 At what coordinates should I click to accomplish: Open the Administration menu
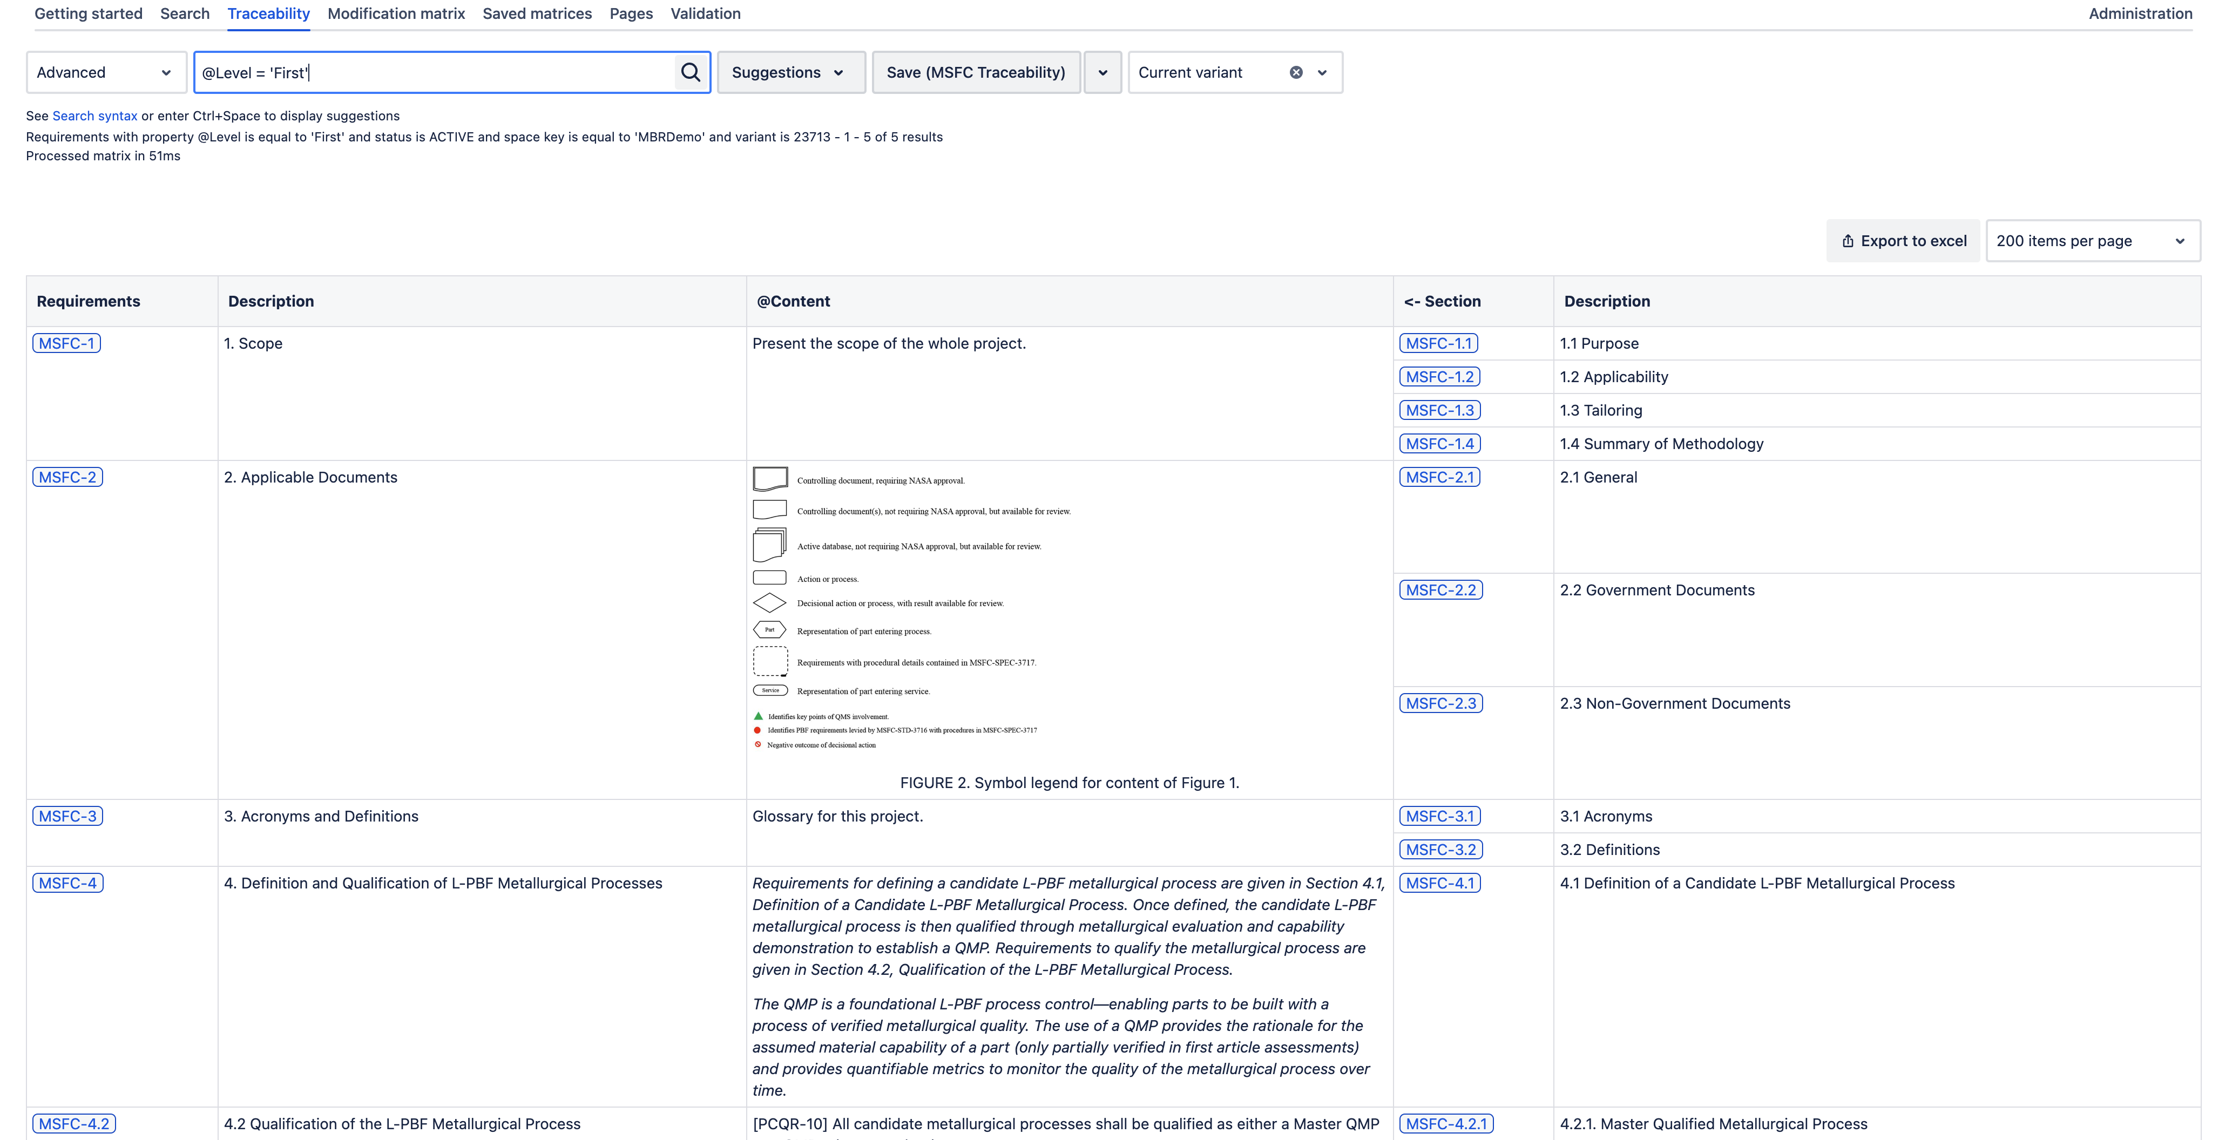pos(2139,14)
